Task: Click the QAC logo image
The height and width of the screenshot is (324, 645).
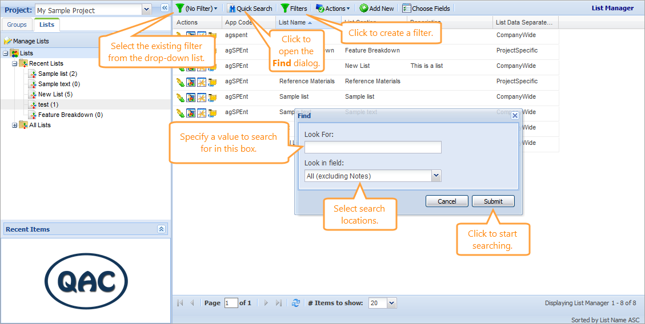Action: click(x=86, y=281)
